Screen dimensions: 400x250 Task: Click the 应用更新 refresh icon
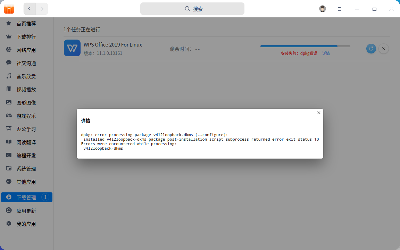click(x=9, y=210)
